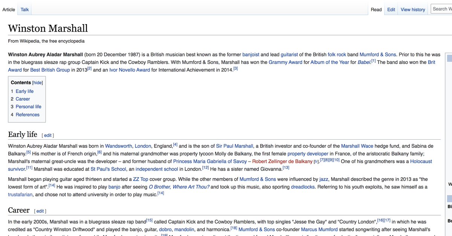The height and width of the screenshot is (236, 452).
Task: Open citation [2] after 2013
Action: point(89,69)
